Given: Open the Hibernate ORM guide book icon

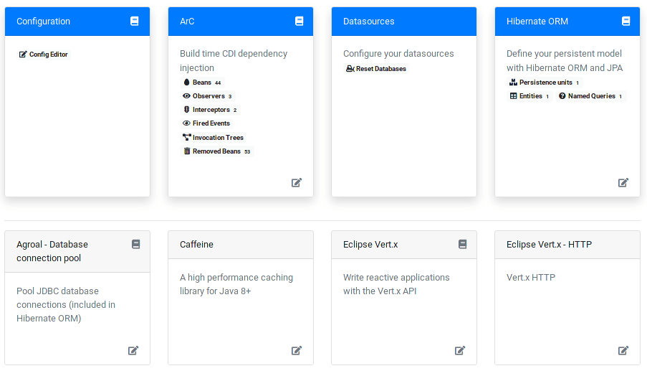Looking at the screenshot, I should click(626, 21).
